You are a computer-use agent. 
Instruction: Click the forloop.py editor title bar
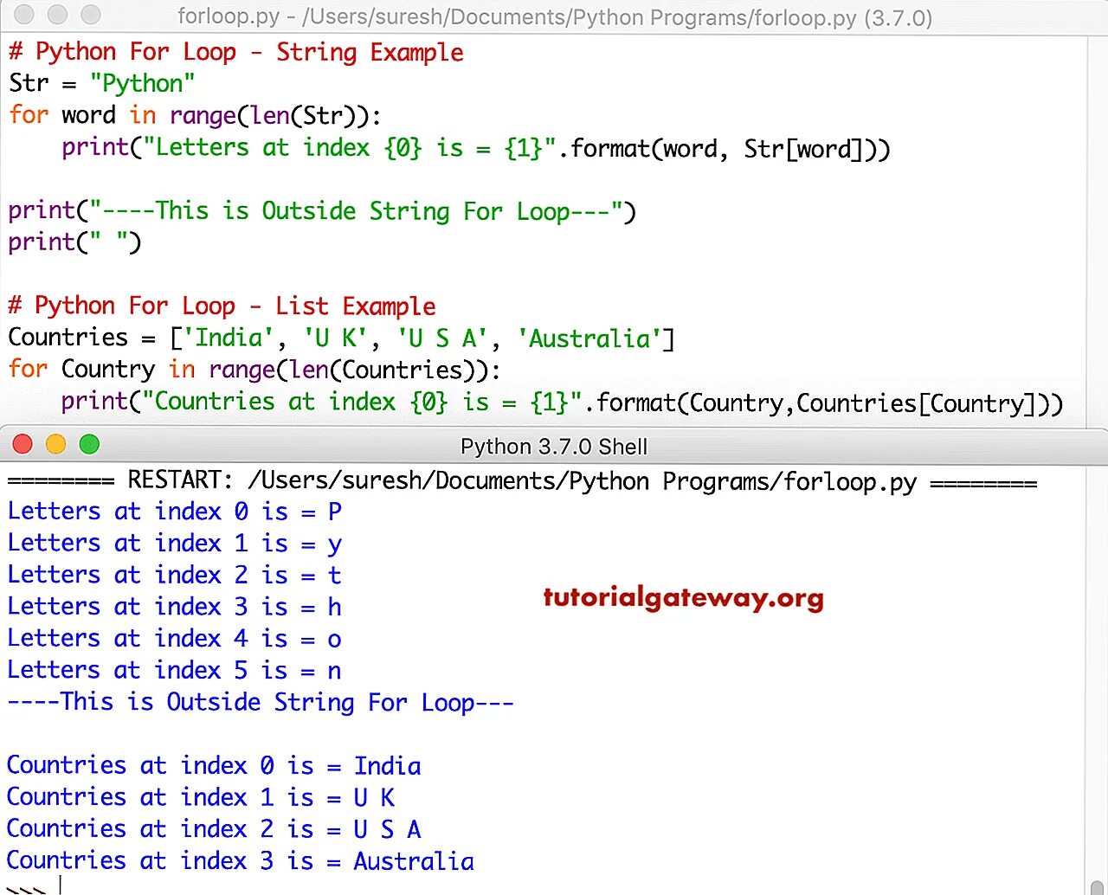554,16
